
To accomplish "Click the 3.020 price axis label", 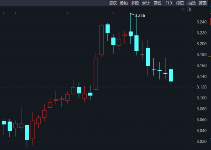I will click(x=201, y=141).
